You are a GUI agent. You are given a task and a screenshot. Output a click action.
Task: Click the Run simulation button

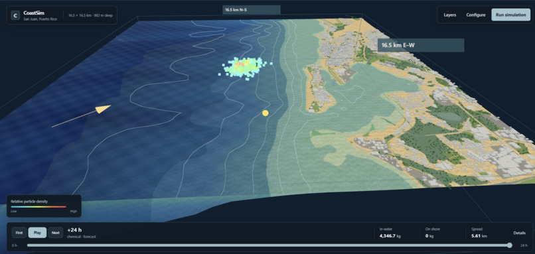(510, 15)
